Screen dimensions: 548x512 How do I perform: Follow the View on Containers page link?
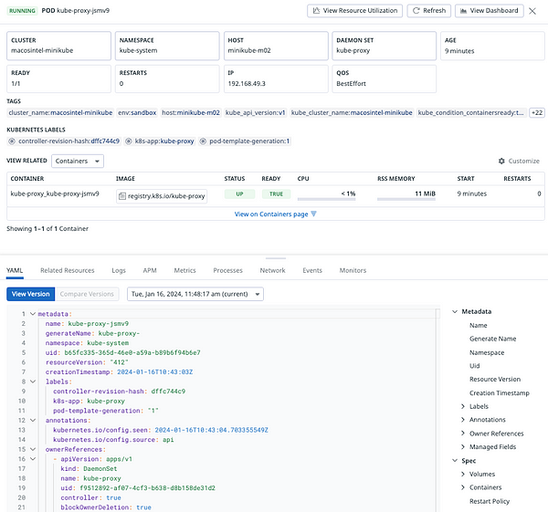(x=271, y=214)
